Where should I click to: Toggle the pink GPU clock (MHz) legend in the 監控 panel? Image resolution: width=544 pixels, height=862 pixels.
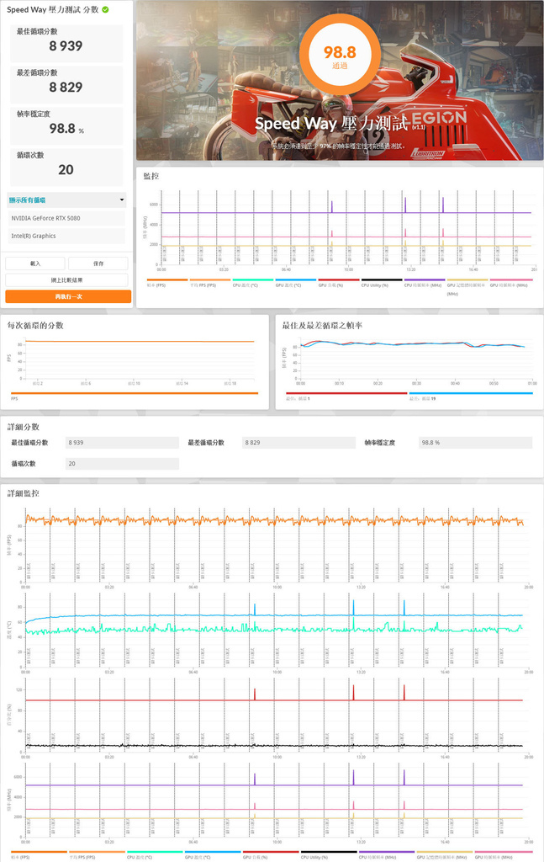pos(510,283)
